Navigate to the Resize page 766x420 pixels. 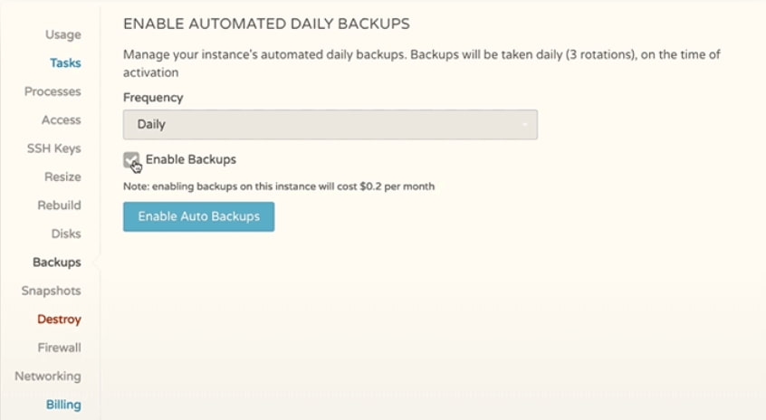[62, 177]
